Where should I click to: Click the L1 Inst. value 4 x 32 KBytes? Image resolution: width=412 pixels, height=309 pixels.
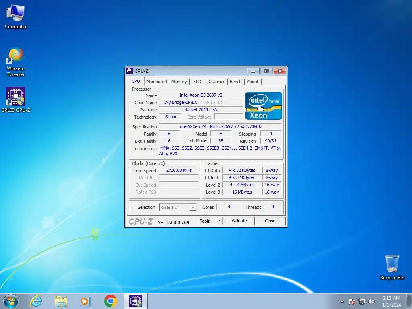(x=242, y=177)
